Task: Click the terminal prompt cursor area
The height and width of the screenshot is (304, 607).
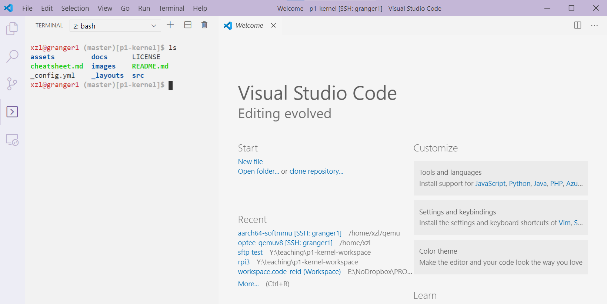Action: coord(171,85)
